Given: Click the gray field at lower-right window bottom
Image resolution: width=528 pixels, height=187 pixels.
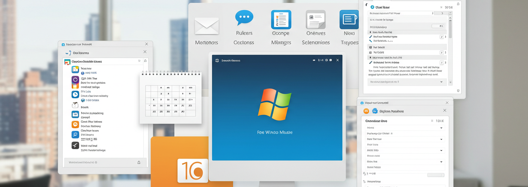Looking at the screenshot, I should tap(435, 175).
